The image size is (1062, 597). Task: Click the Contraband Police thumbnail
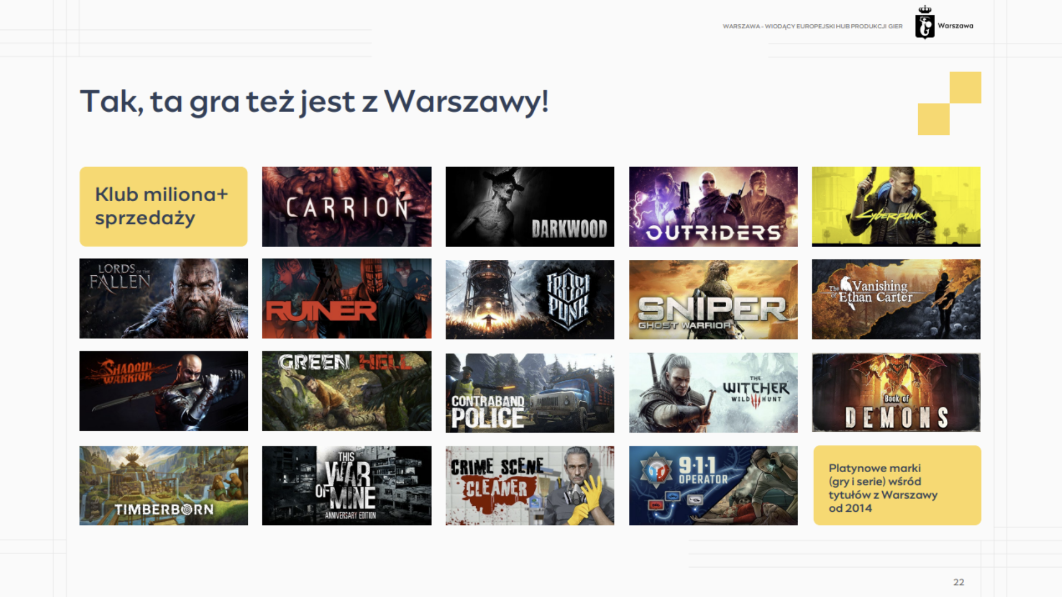click(x=529, y=392)
